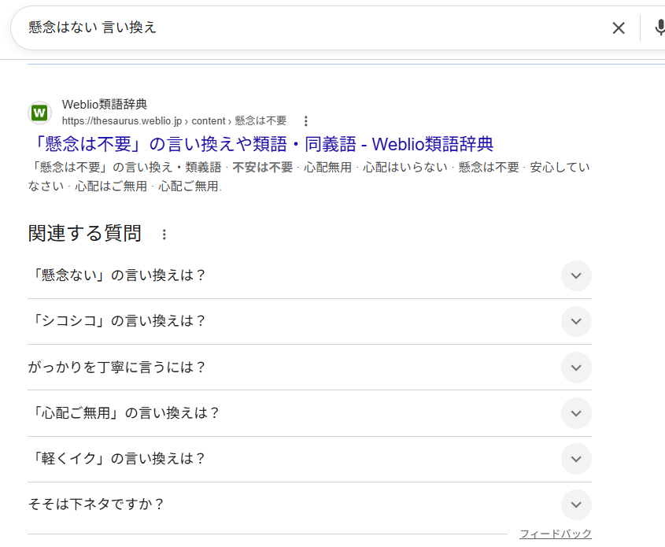The width and height of the screenshot is (665, 547).
Task: Click the 関連する質問 heading text
Action: (85, 234)
